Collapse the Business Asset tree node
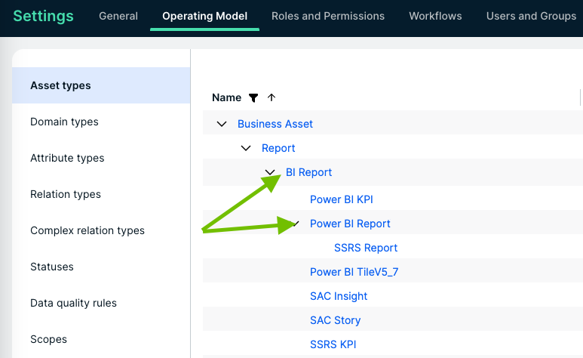The height and width of the screenshot is (358, 583). point(222,124)
